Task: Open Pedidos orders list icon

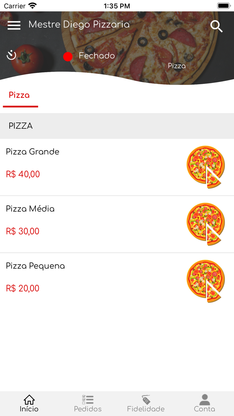Action: coord(88,399)
